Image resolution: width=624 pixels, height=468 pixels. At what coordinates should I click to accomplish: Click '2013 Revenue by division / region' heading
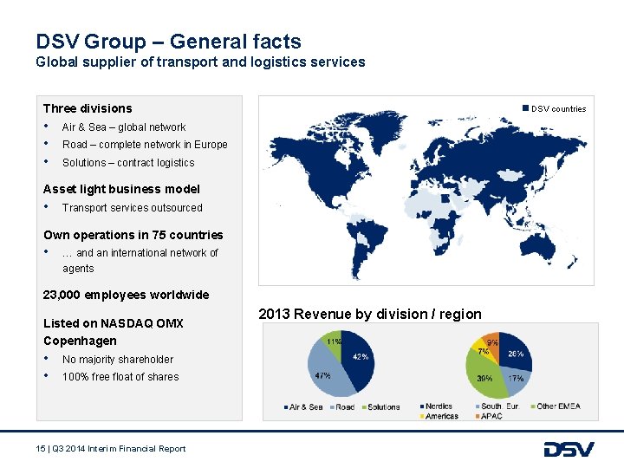click(370, 314)
